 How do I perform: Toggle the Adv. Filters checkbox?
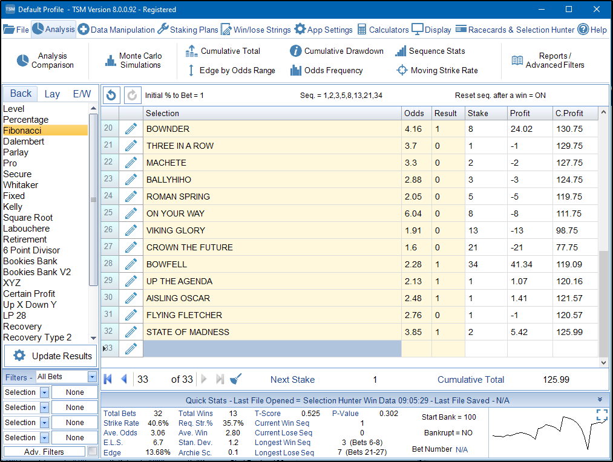pyautogui.click(x=92, y=452)
